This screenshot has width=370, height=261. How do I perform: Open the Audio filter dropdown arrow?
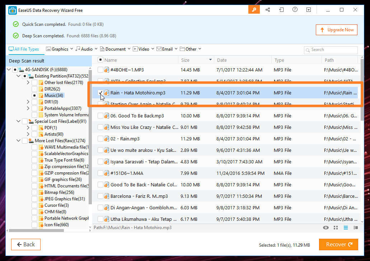(x=96, y=49)
